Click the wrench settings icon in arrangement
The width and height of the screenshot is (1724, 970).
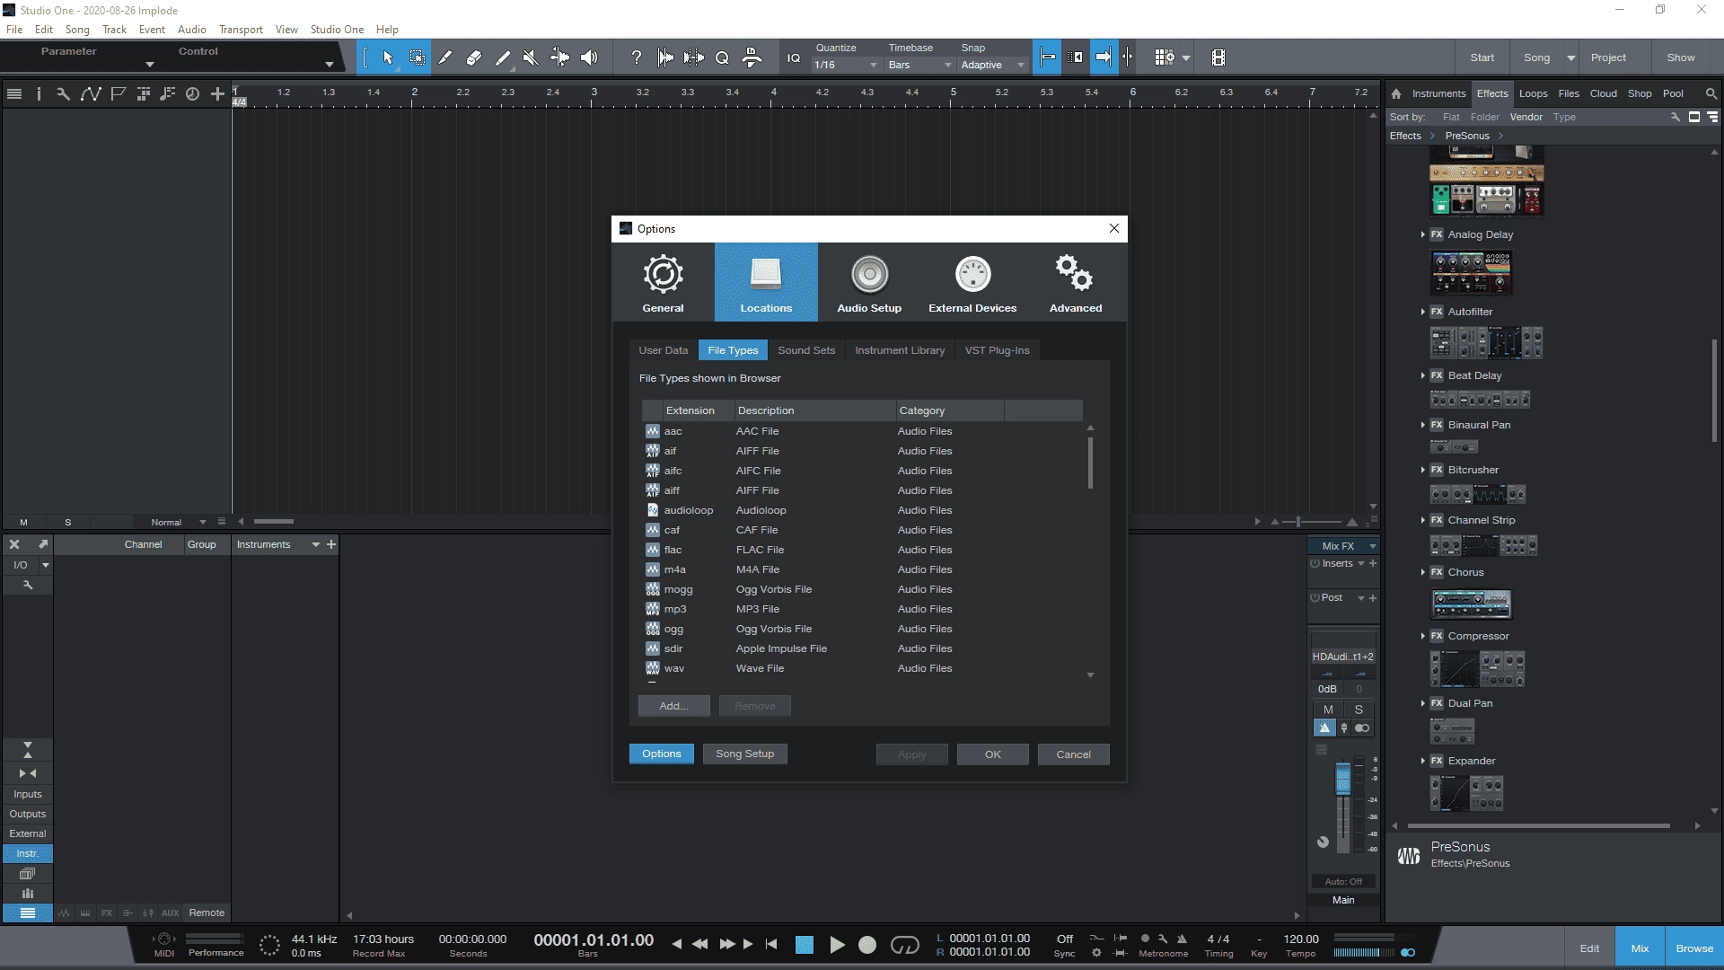pyautogui.click(x=63, y=93)
